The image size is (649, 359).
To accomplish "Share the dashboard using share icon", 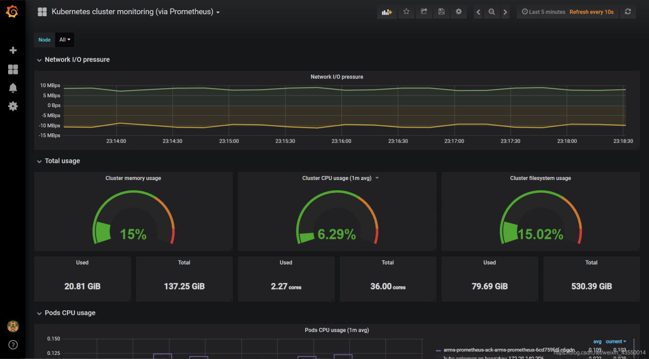I will [424, 12].
